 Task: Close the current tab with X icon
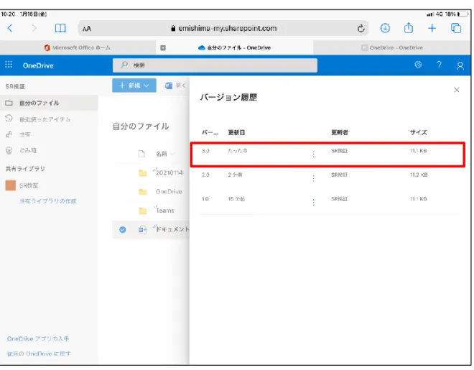point(163,47)
